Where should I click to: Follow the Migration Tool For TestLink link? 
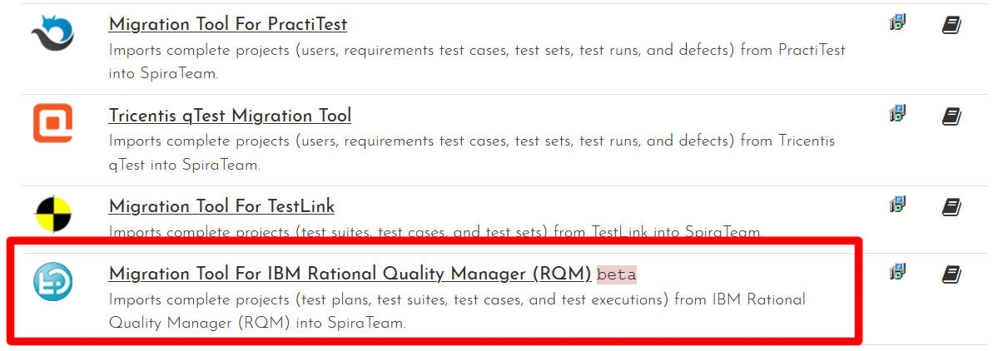click(x=221, y=206)
